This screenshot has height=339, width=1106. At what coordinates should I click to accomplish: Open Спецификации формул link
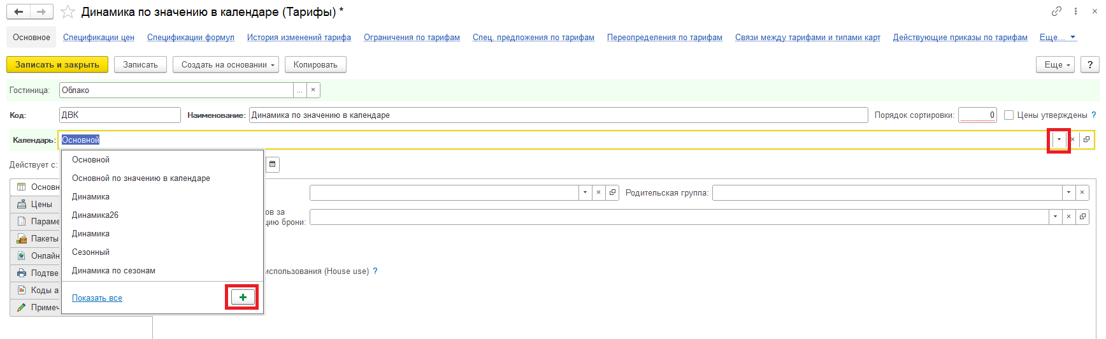click(x=190, y=38)
